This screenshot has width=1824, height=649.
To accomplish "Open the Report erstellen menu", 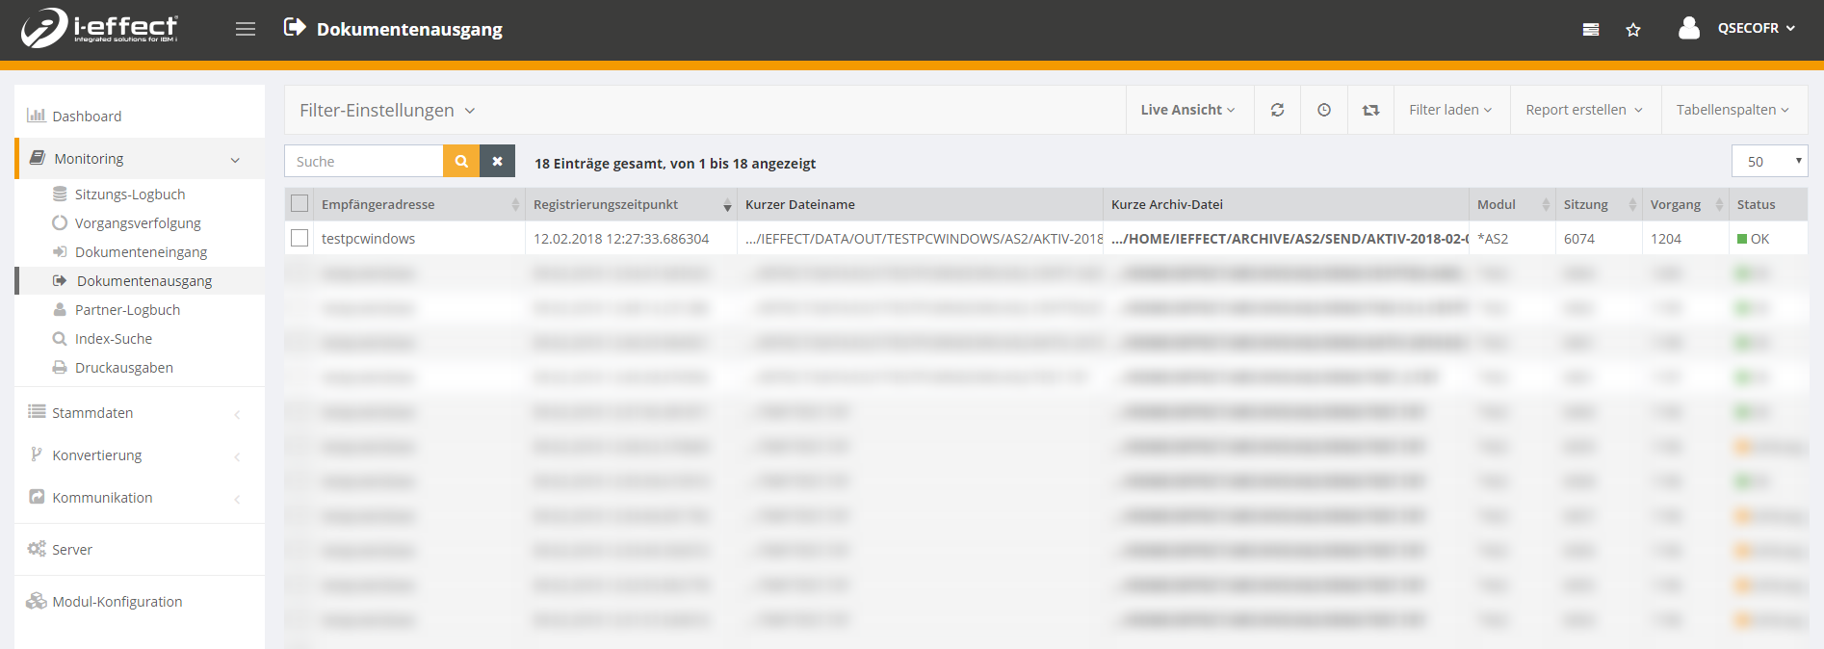I will pyautogui.click(x=1583, y=110).
